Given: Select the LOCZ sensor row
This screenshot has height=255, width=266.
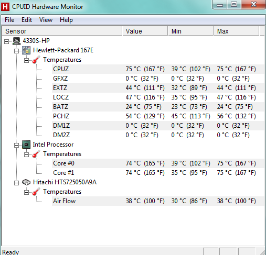Looking at the screenshot, I should coord(158,97).
